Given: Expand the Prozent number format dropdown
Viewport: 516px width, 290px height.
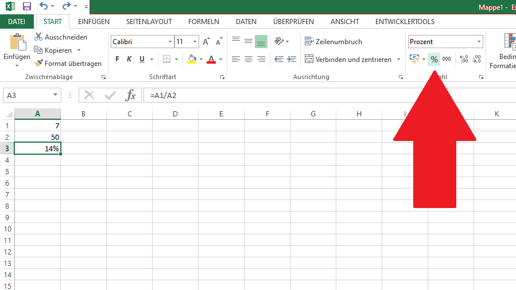Looking at the screenshot, I should coord(479,42).
